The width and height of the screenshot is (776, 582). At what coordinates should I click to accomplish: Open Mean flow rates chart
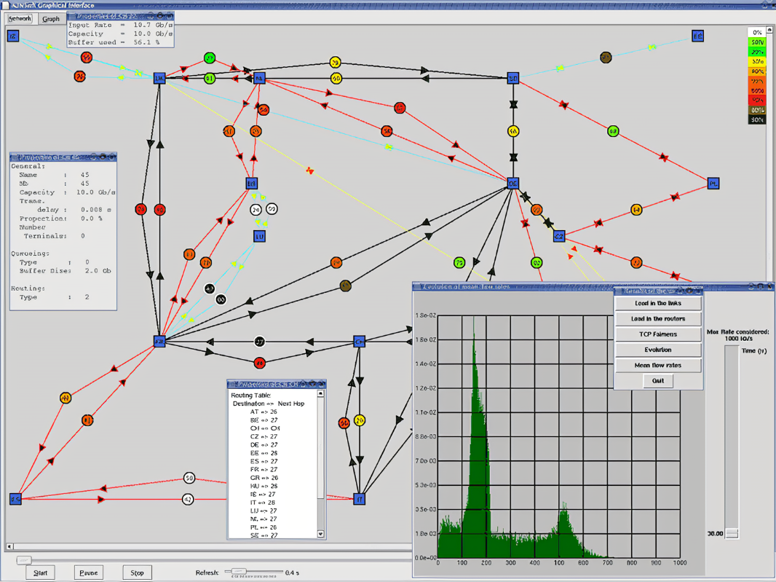point(658,365)
